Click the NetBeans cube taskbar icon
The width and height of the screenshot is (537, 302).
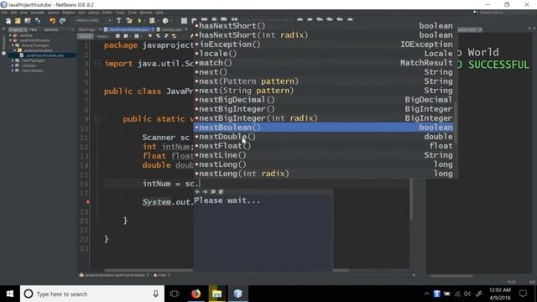[x=238, y=294]
